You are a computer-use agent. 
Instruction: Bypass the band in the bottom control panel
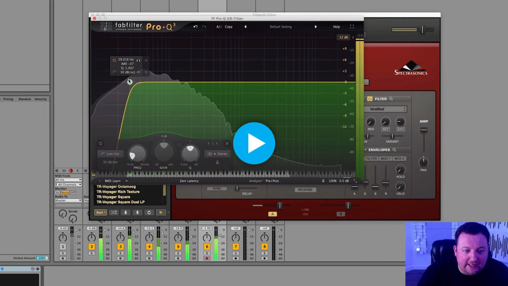[x=101, y=143]
